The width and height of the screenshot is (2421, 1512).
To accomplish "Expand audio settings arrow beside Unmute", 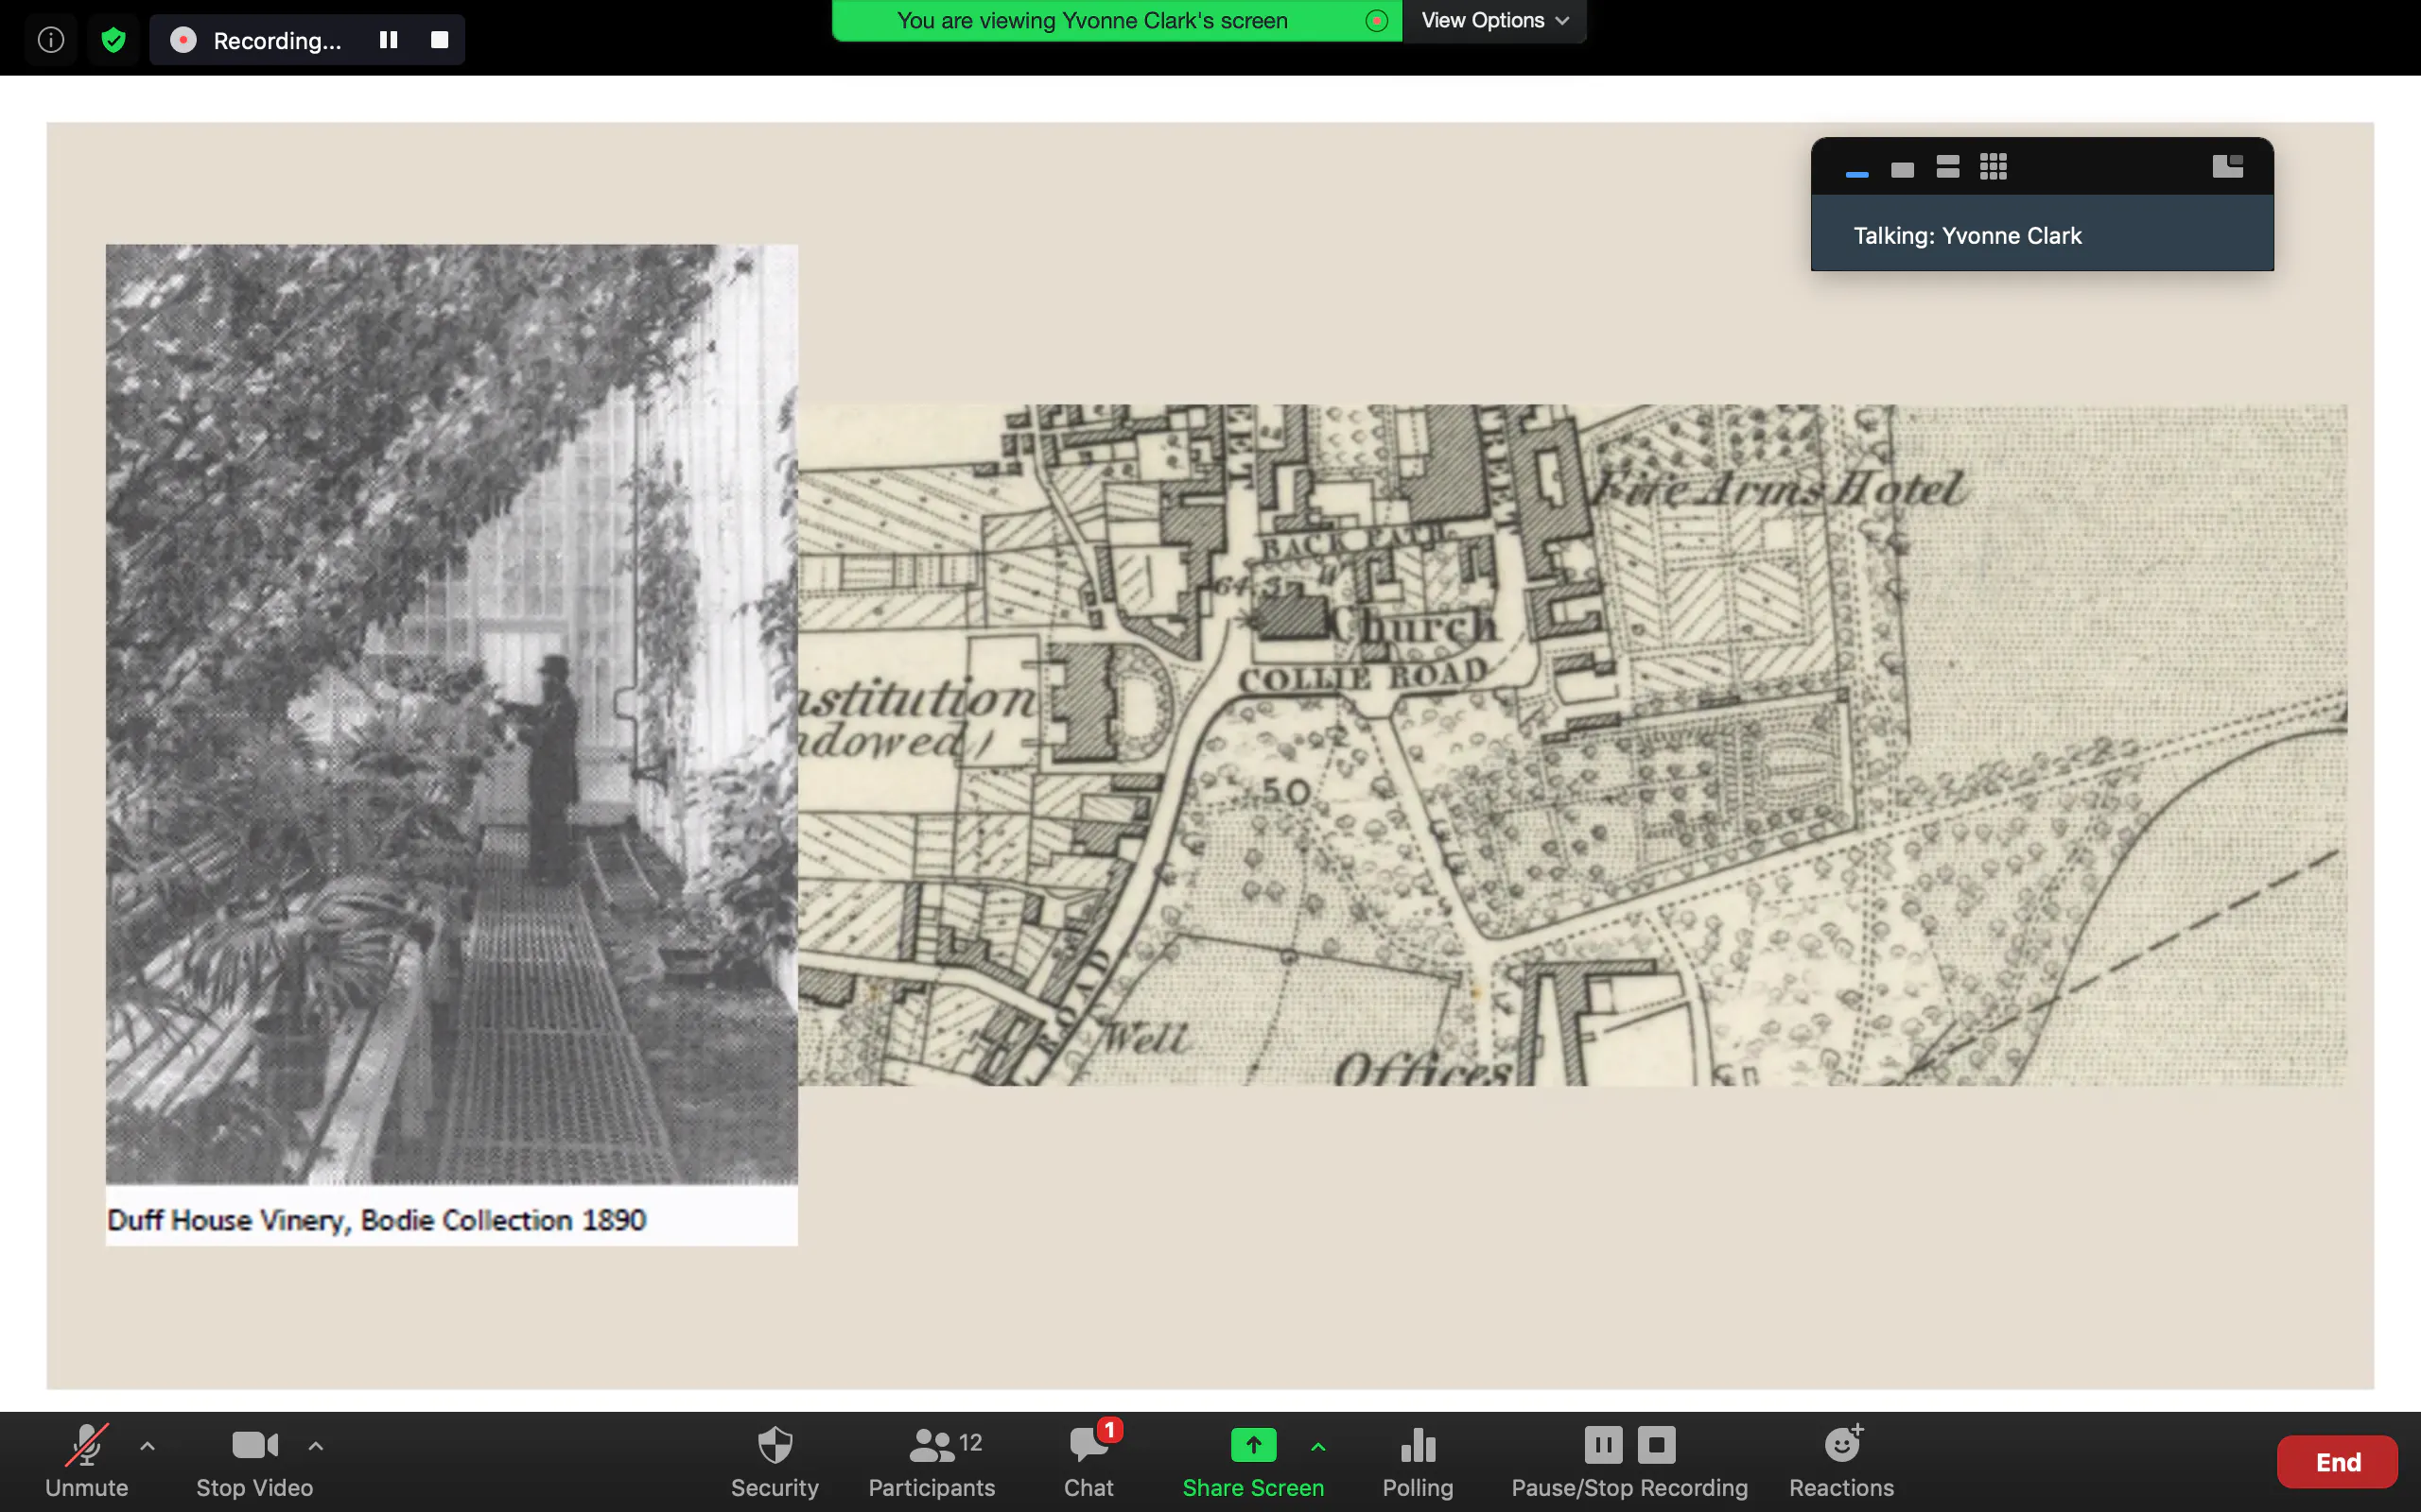I will pyautogui.click(x=148, y=1445).
